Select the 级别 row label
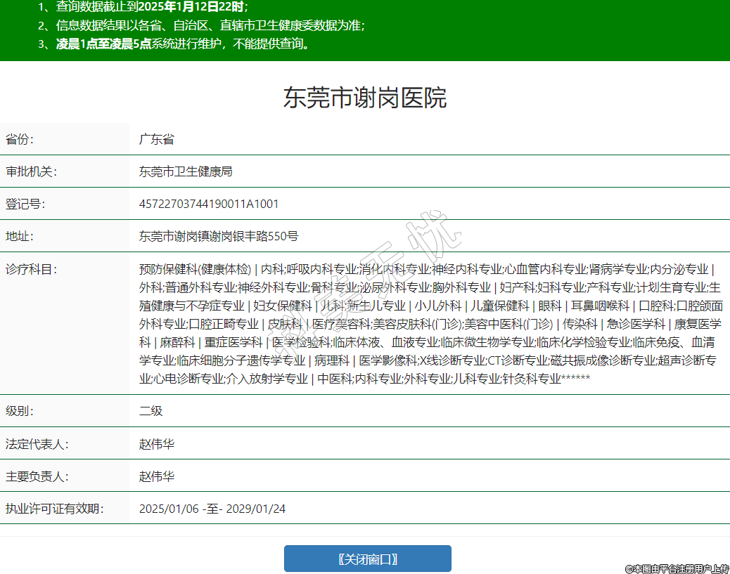This screenshot has width=730, height=574. 20,411
